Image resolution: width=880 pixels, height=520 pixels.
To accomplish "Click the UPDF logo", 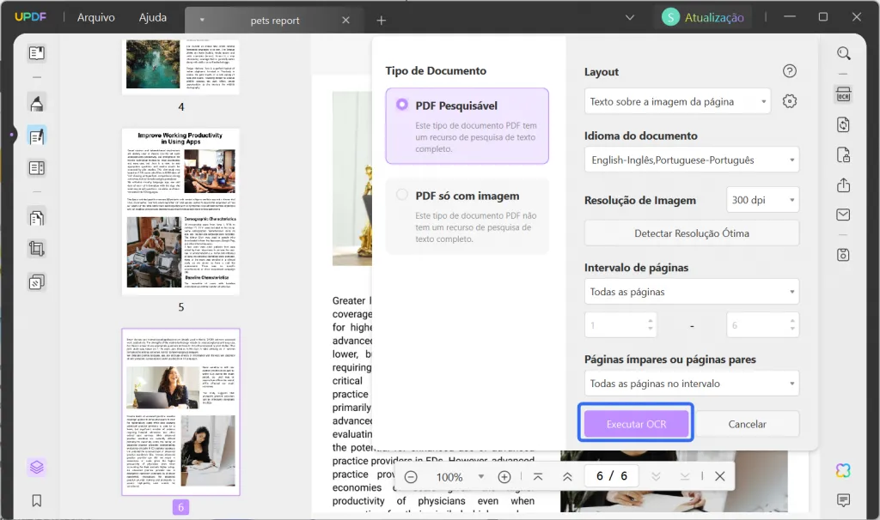I will coord(31,17).
